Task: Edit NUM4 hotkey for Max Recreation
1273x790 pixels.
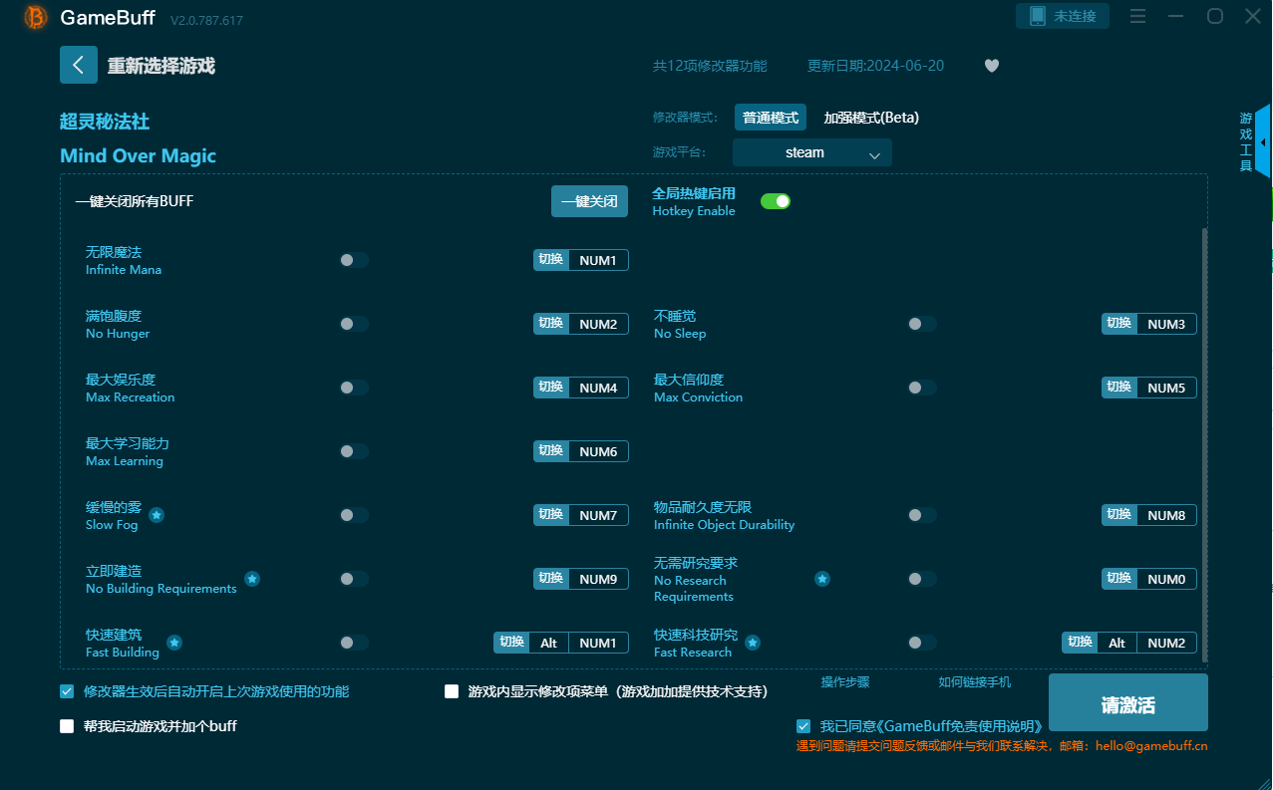Action: tap(598, 389)
